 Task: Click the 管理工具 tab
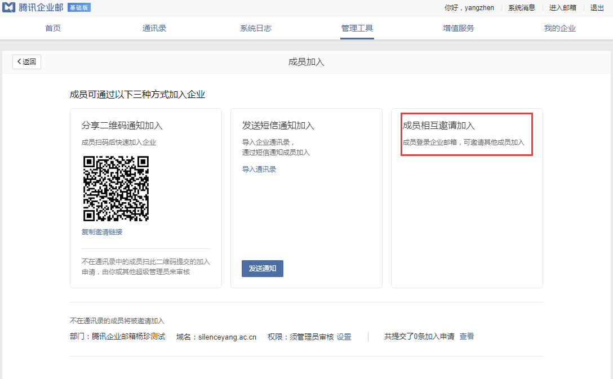pos(357,28)
